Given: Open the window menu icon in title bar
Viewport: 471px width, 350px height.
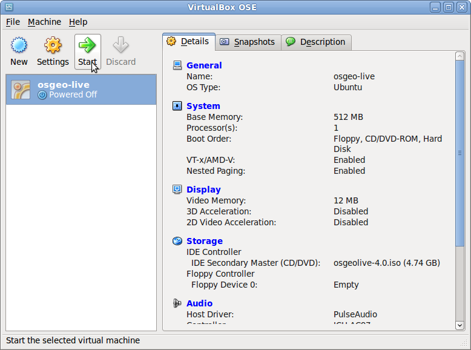Looking at the screenshot, I should [x=8, y=7].
